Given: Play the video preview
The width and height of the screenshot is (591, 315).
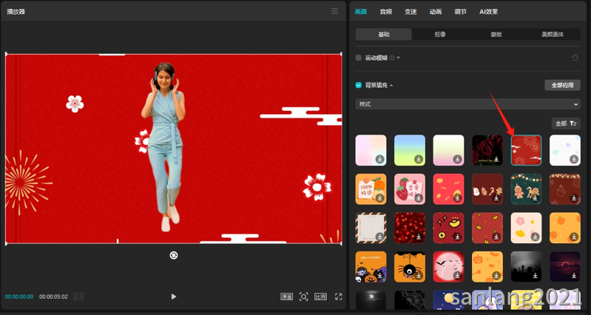Looking at the screenshot, I should (x=173, y=297).
